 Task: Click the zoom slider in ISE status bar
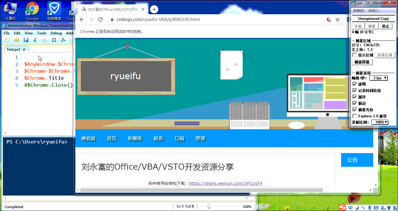209,207
